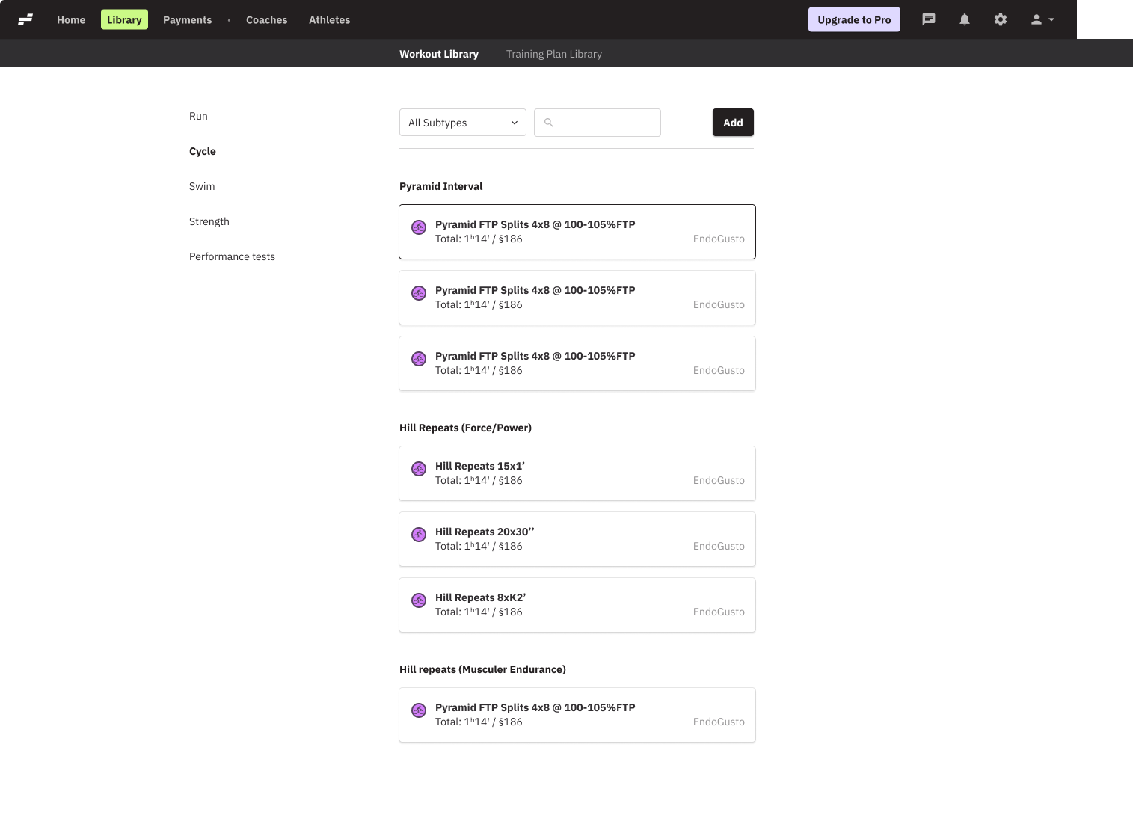This screenshot has height=836, width=1133.
Task: Go to the Payments menu item
Action: pyautogui.click(x=187, y=20)
